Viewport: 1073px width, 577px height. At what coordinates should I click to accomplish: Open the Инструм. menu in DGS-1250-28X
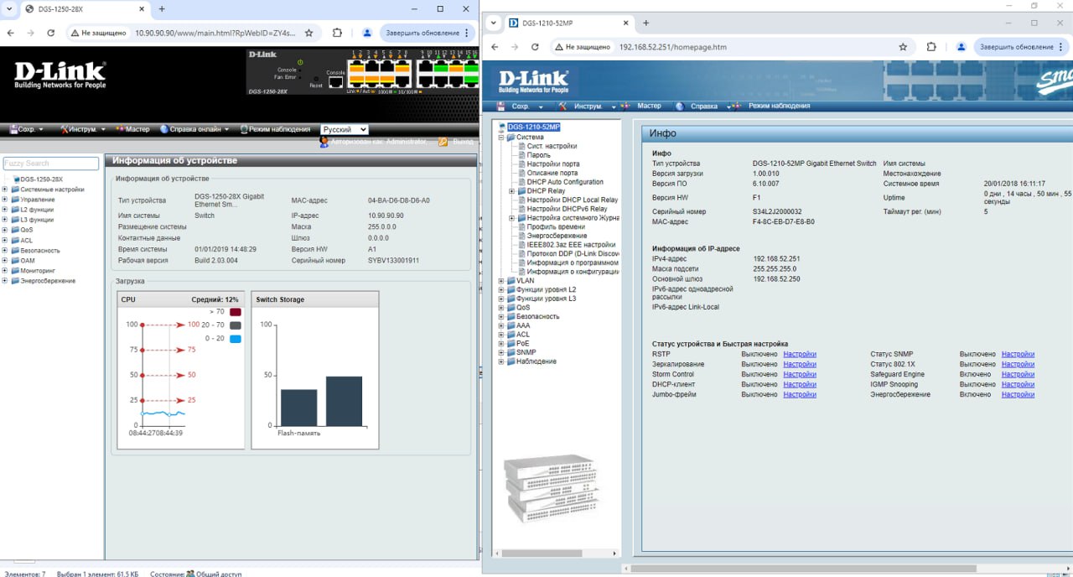(x=83, y=129)
